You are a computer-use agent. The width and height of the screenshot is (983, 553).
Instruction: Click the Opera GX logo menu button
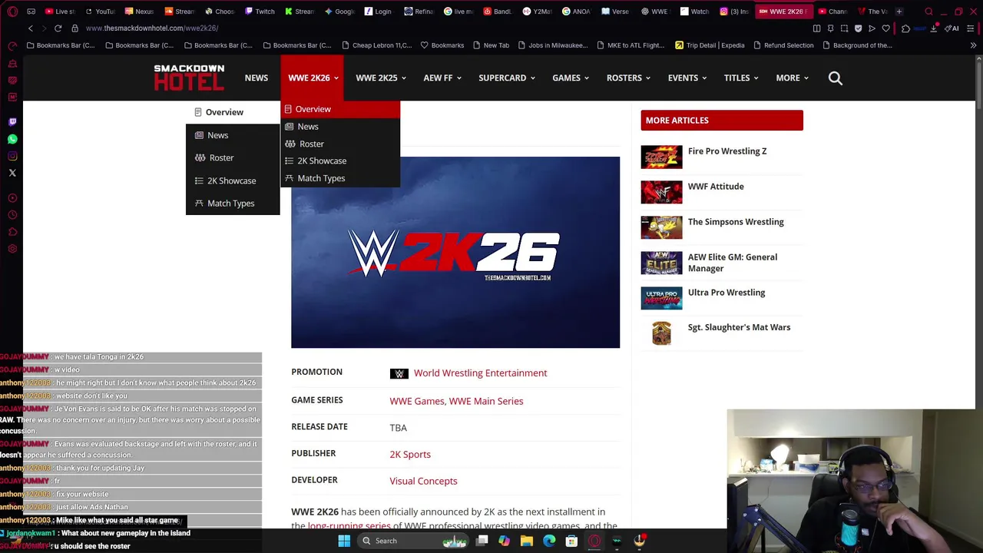point(12,12)
